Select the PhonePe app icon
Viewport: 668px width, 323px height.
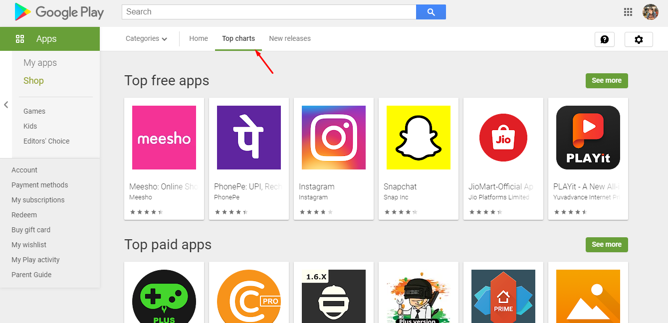pyautogui.click(x=249, y=138)
